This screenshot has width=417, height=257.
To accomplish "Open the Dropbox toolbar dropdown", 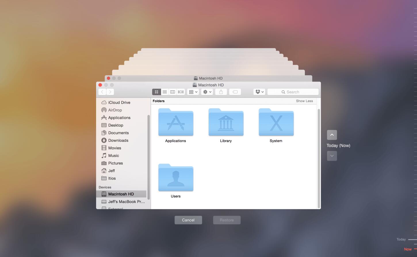I will pyautogui.click(x=259, y=92).
